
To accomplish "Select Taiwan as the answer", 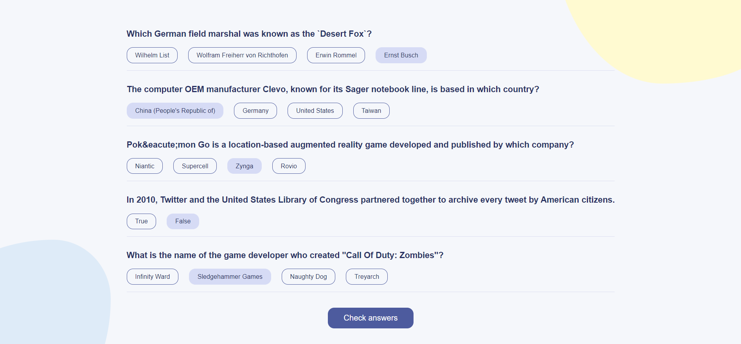I will 371,111.
